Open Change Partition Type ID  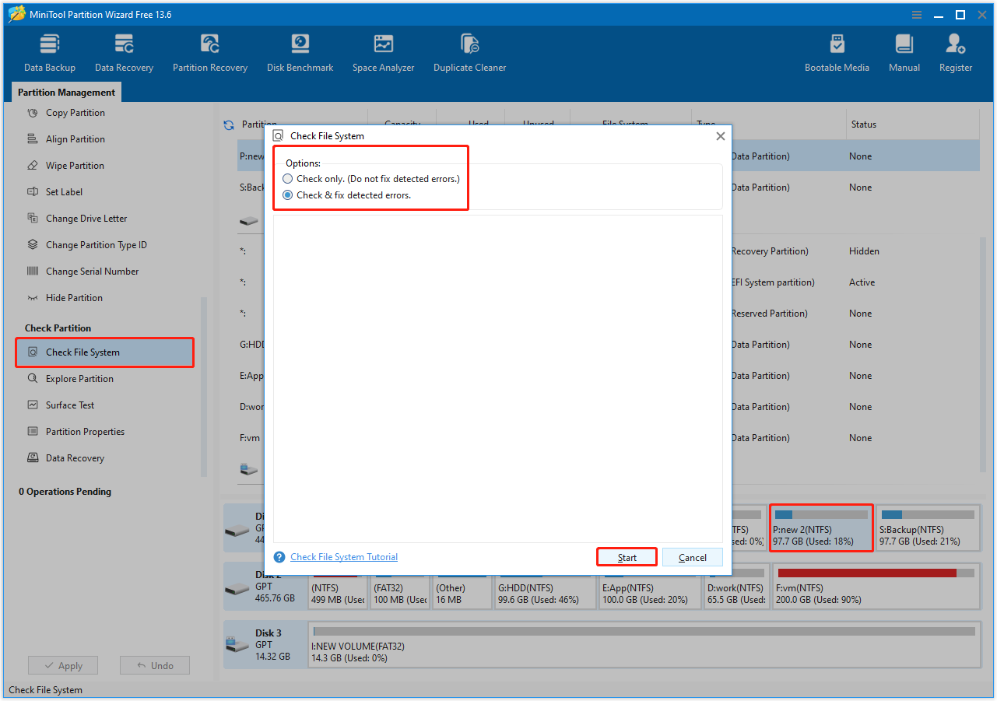[x=96, y=245]
